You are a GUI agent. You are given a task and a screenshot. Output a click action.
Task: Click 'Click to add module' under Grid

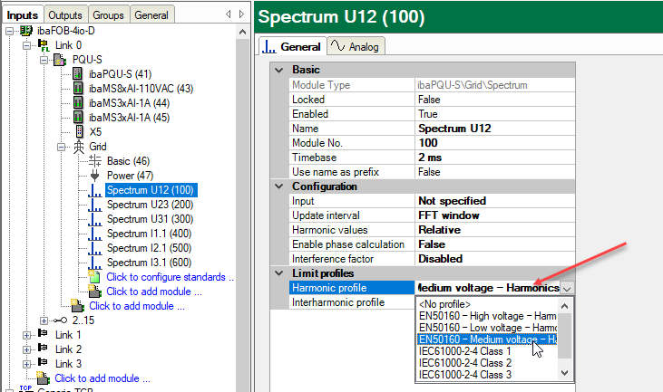coord(153,292)
